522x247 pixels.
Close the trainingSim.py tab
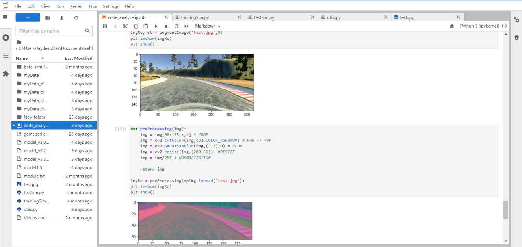(x=239, y=17)
